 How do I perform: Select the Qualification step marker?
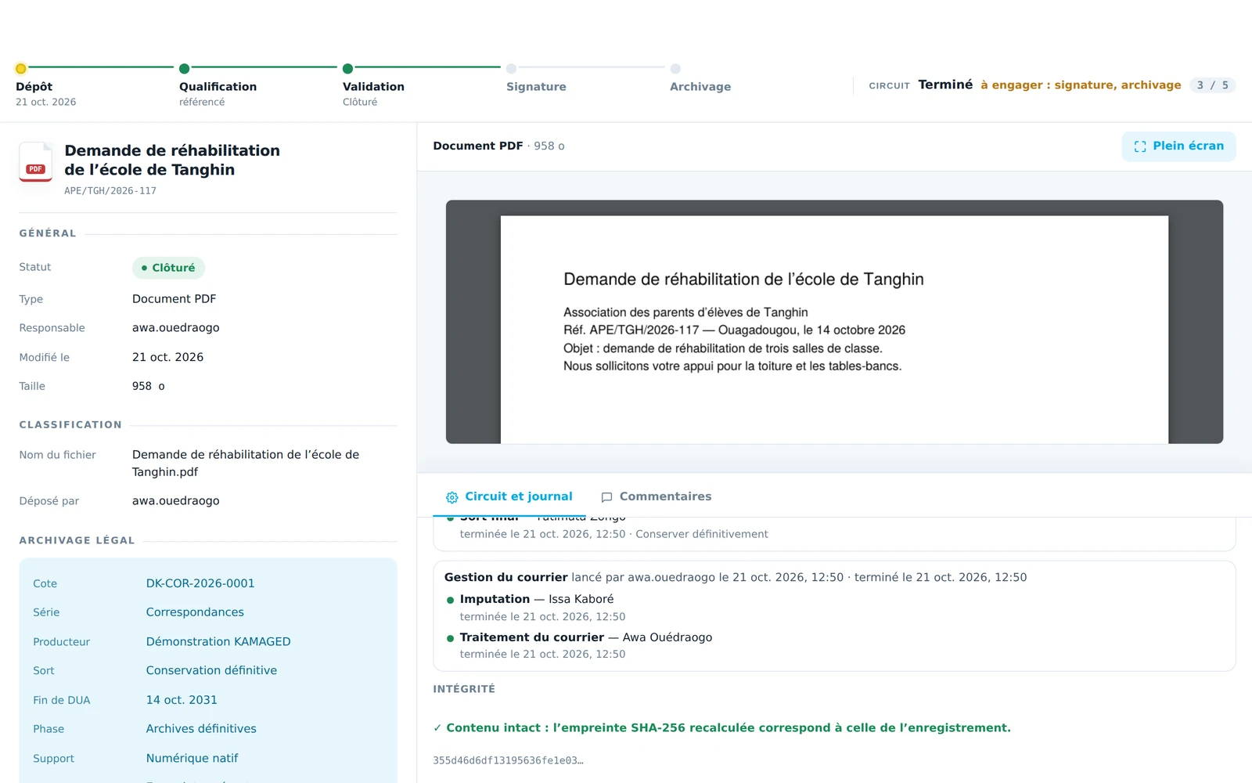[185, 69]
